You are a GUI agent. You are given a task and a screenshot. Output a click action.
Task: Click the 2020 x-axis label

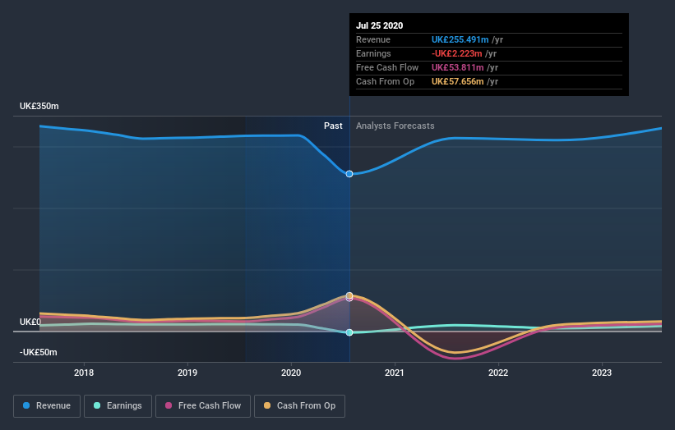(291, 373)
